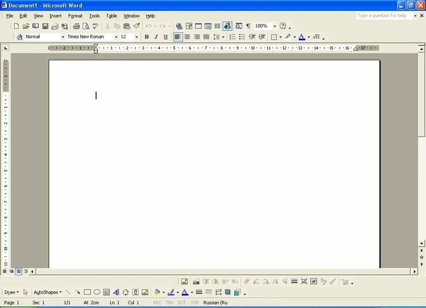Open the AutoShapes menu dropdown
The width and height of the screenshot is (426, 308).
coord(47,292)
